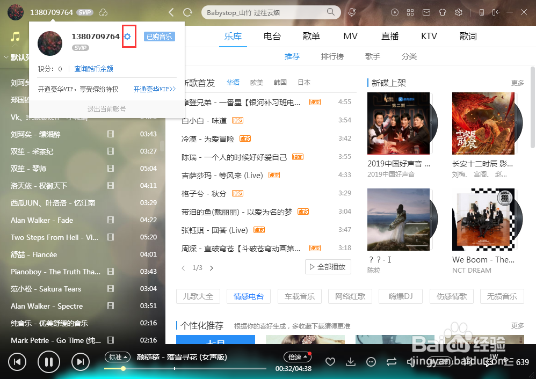This screenshot has width=536, height=379.
Task: Skip to next track
Action: pyautogui.click(x=81, y=362)
